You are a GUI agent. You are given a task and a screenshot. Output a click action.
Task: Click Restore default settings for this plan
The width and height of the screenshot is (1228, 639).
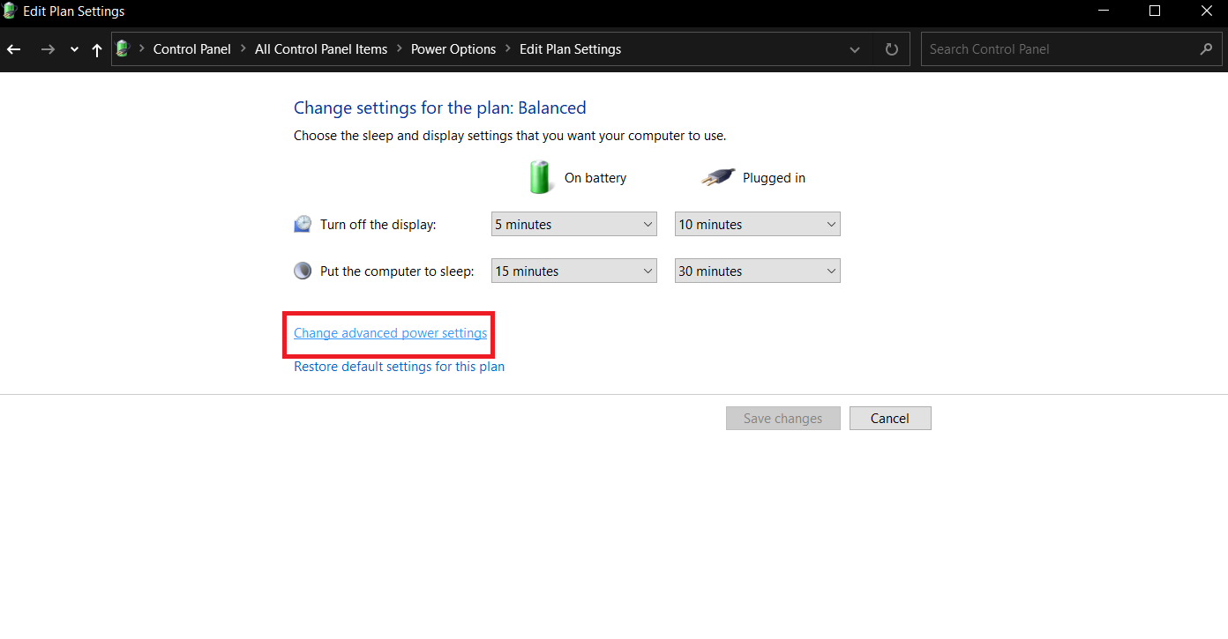point(399,367)
